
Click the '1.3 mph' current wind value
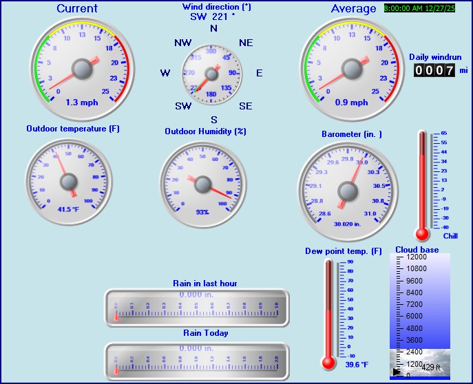click(82, 103)
